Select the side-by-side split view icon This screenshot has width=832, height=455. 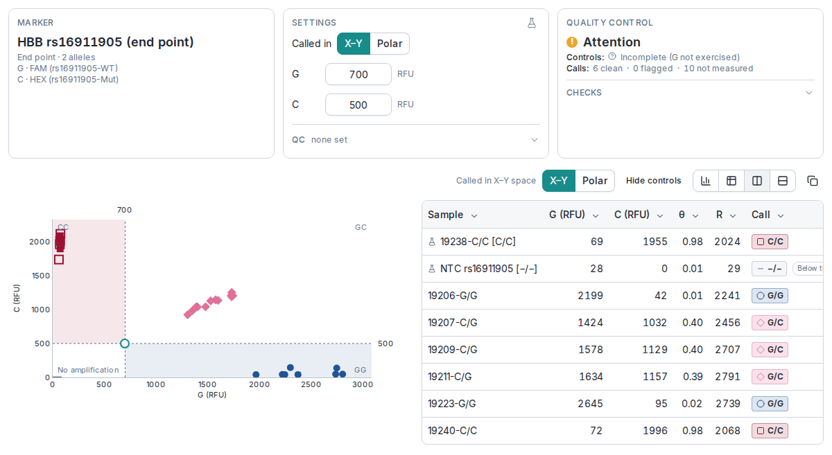(x=757, y=181)
